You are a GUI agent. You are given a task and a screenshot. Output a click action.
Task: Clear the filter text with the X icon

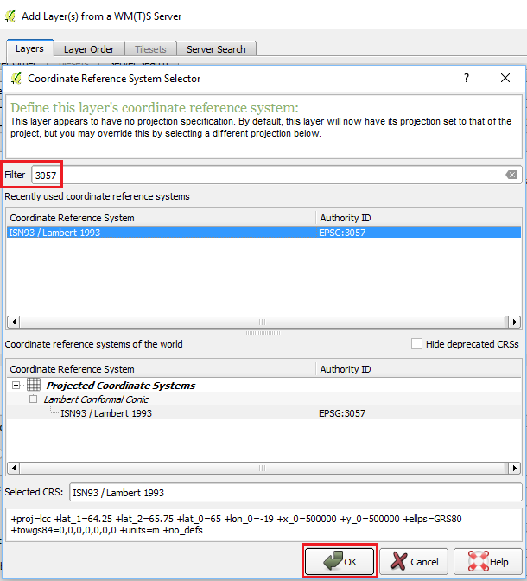coord(511,175)
